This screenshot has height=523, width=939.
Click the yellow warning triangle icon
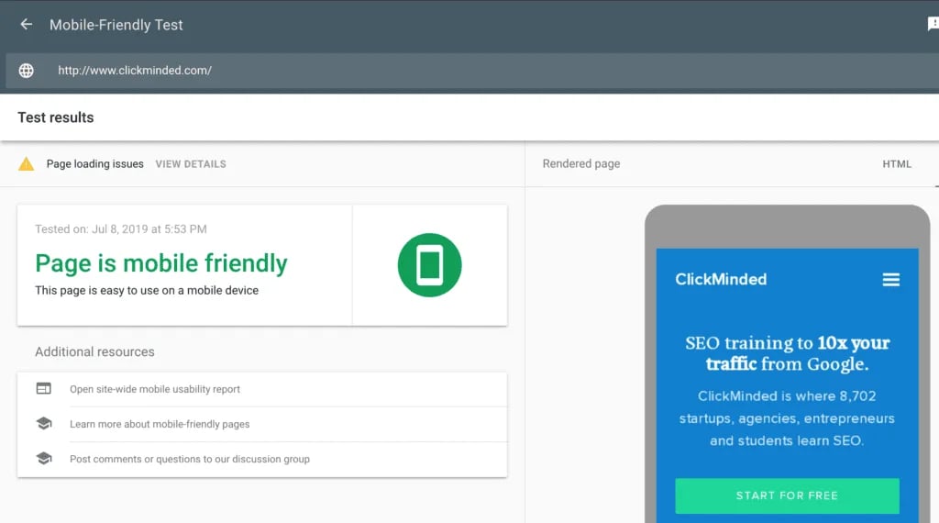click(27, 164)
